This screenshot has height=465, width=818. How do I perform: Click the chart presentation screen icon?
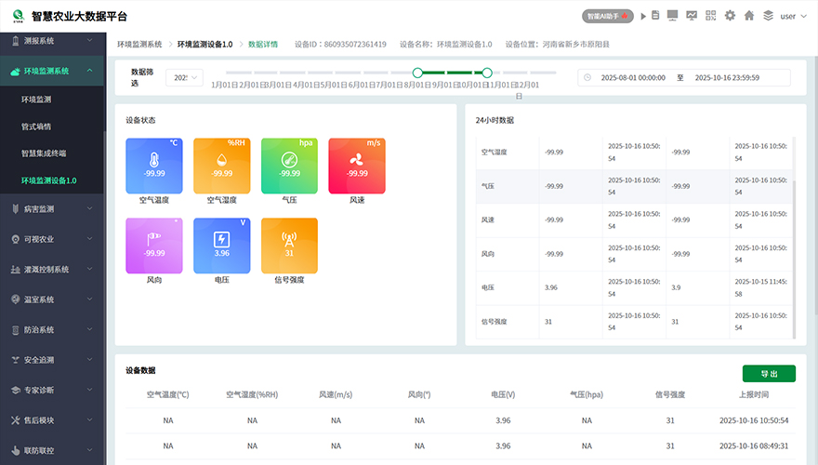tap(691, 16)
